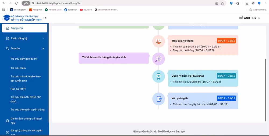The width and height of the screenshot is (269, 136).
Task: Click the browser forward arrow
Action: (x=10, y=3)
